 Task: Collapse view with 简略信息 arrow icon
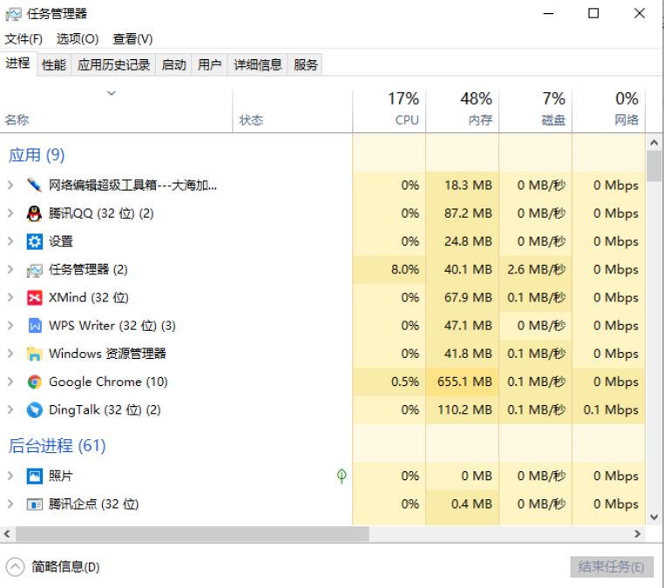15,566
